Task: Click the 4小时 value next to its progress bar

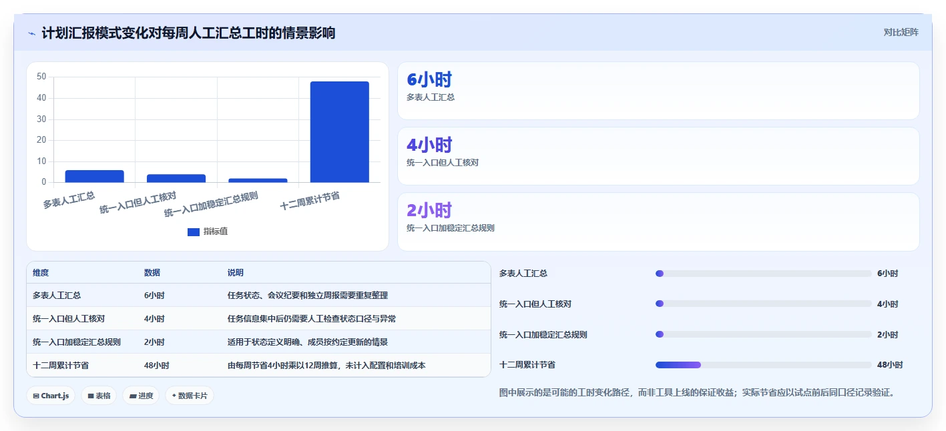Action: tap(888, 304)
